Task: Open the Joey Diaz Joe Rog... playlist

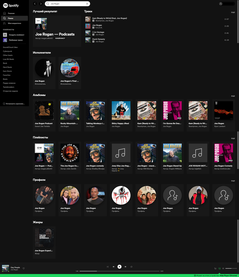Action: coord(121,157)
